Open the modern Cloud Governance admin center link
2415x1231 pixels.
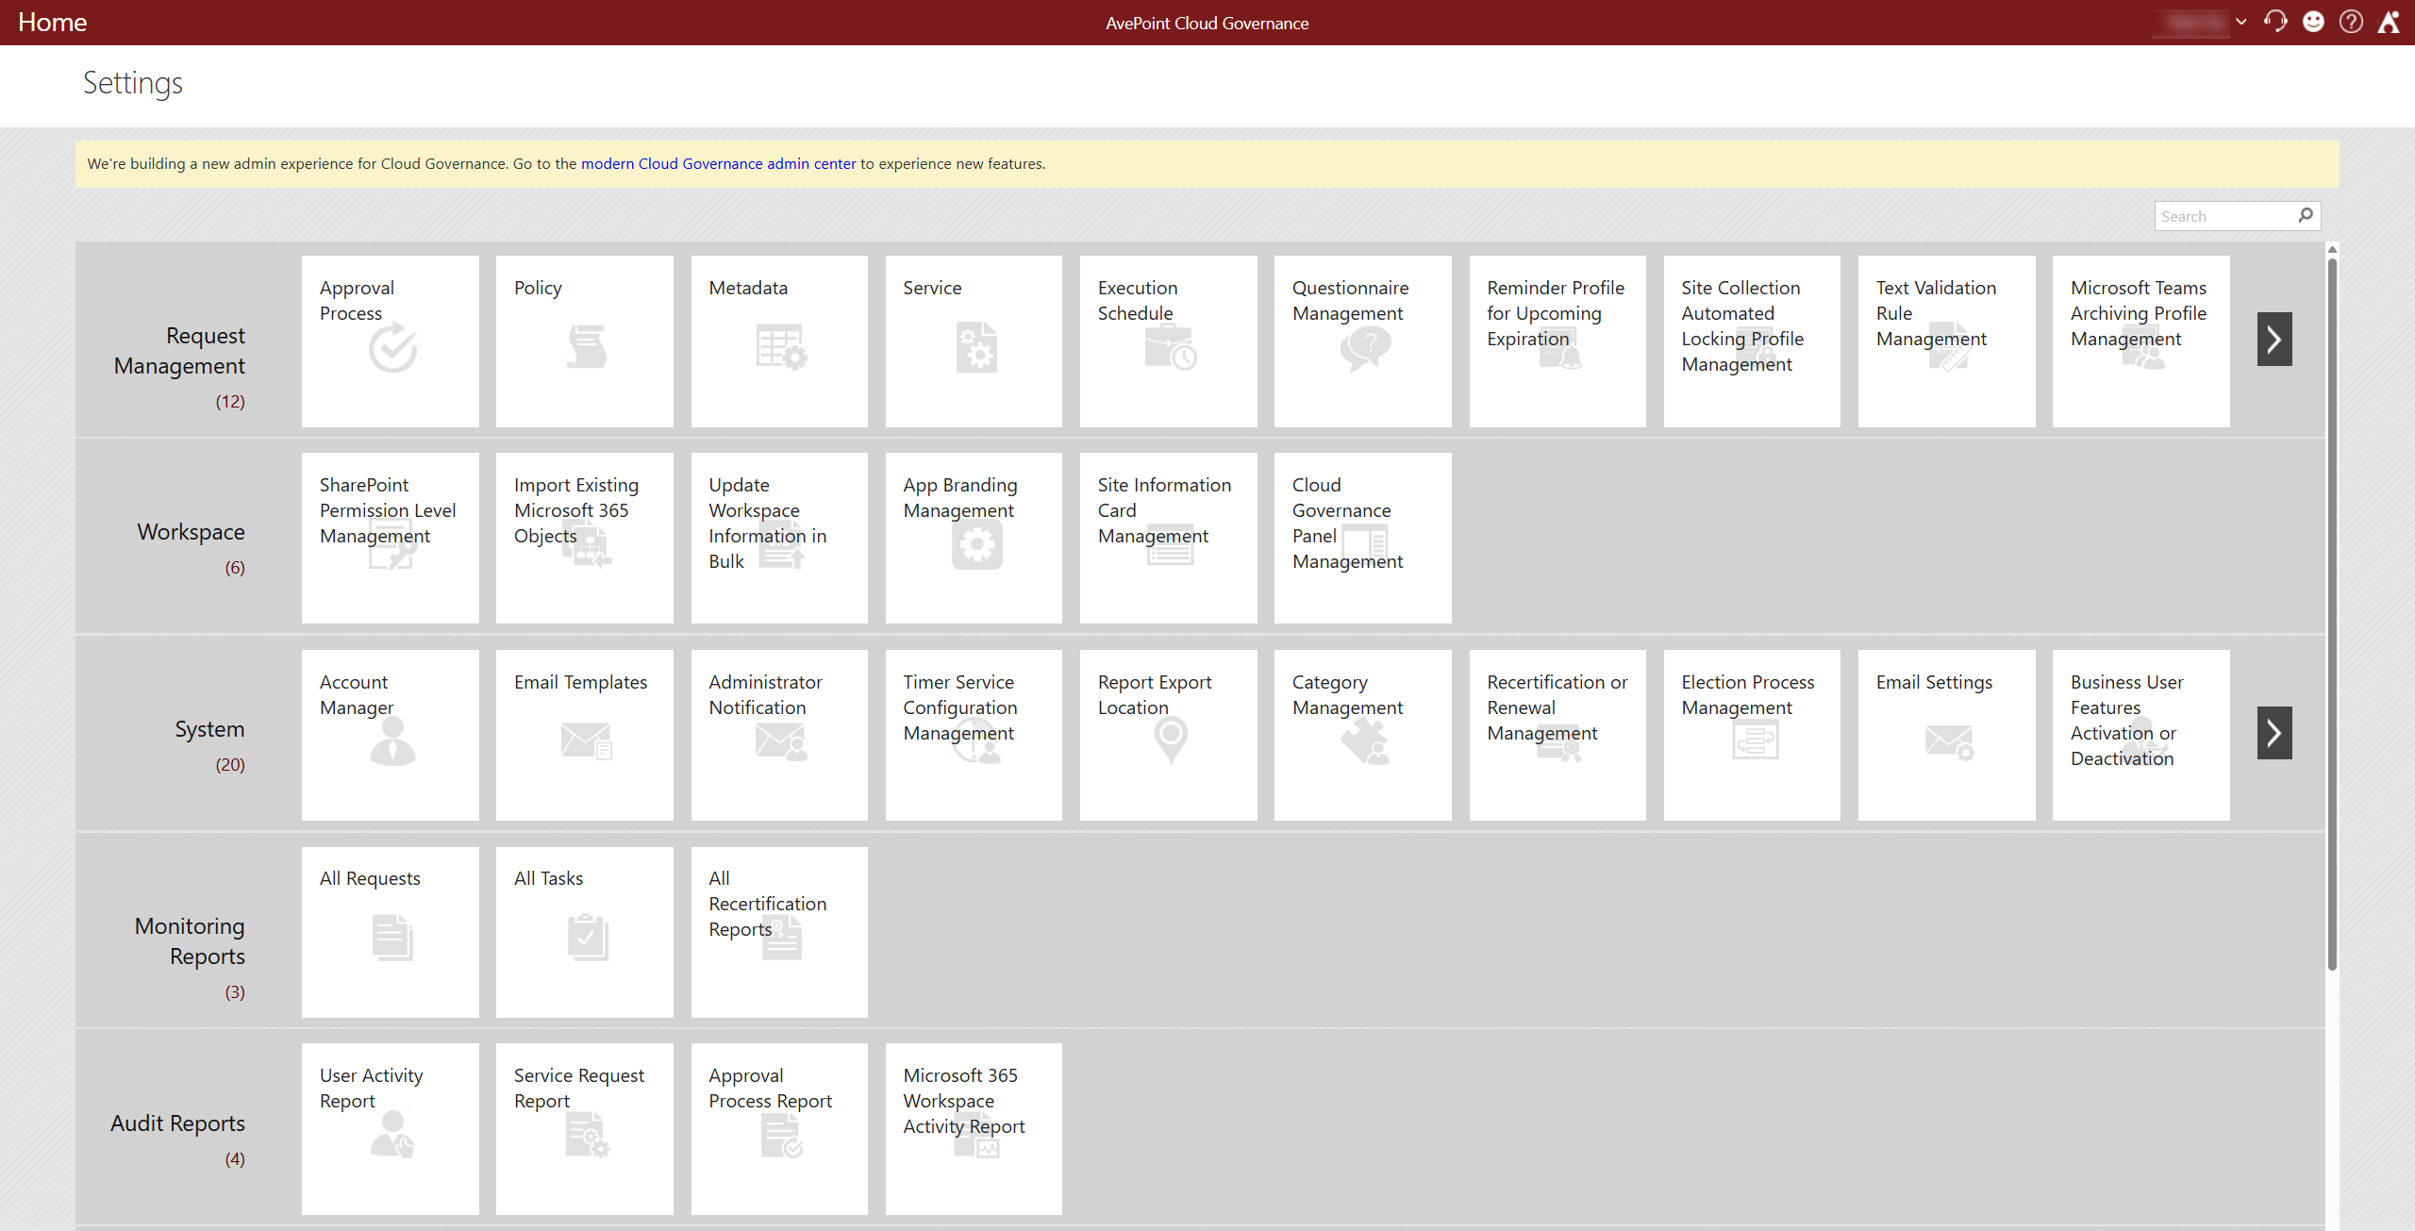click(x=718, y=163)
